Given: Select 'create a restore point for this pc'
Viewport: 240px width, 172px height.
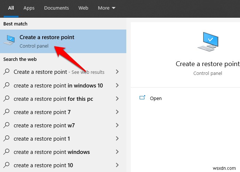Looking at the screenshot, I should point(63,99).
